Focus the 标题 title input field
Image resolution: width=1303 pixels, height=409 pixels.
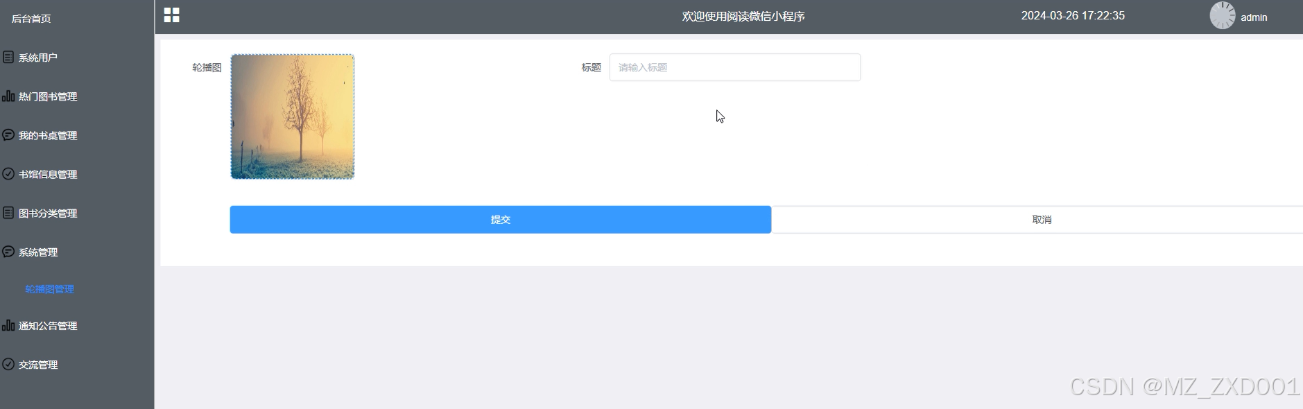pos(735,67)
